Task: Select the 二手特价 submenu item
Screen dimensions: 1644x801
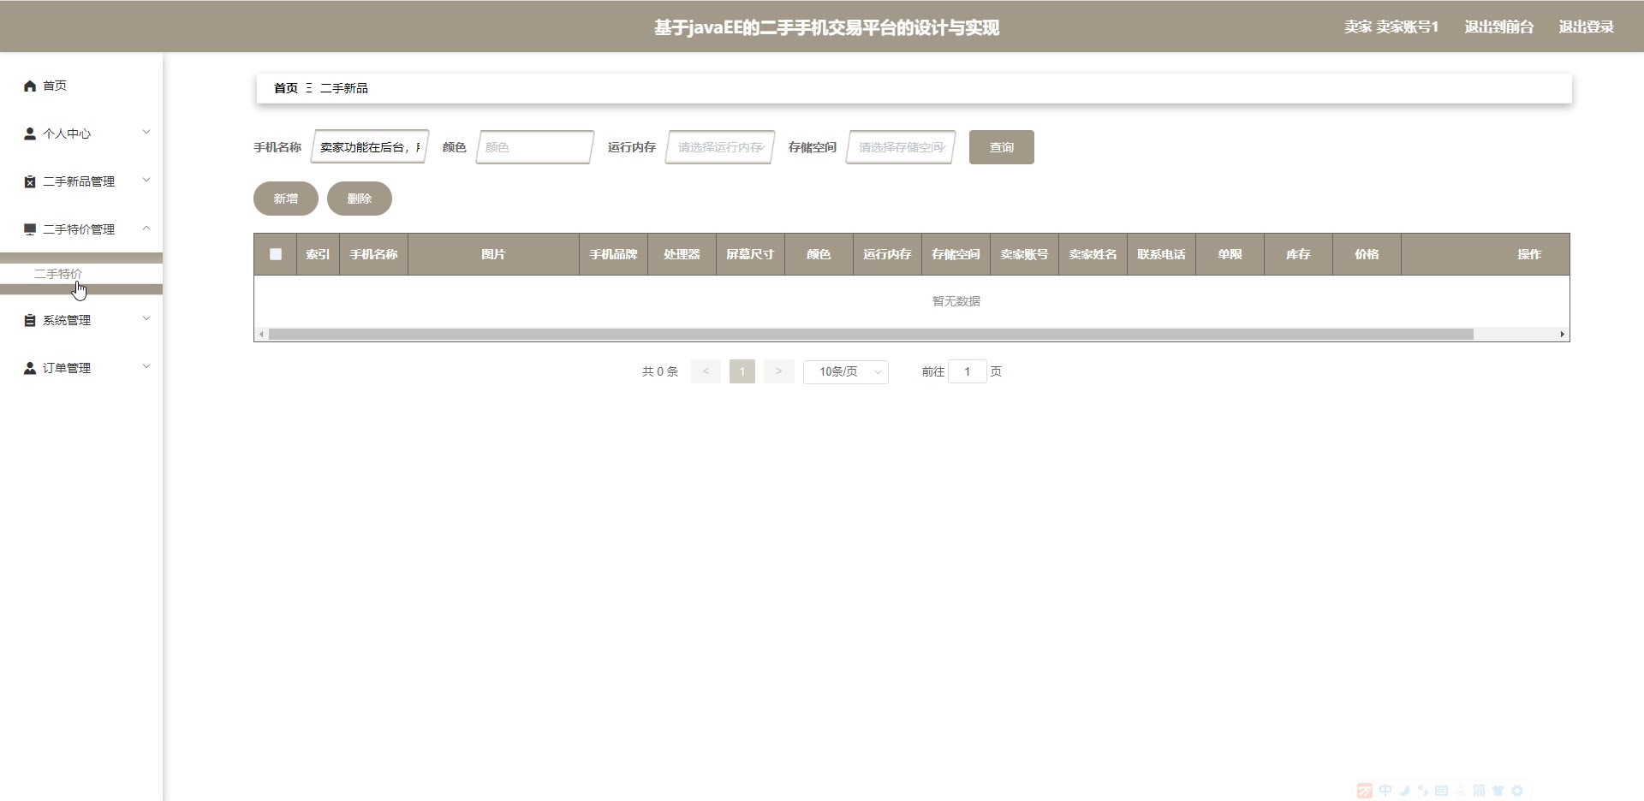Action: click(x=81, y=274)
